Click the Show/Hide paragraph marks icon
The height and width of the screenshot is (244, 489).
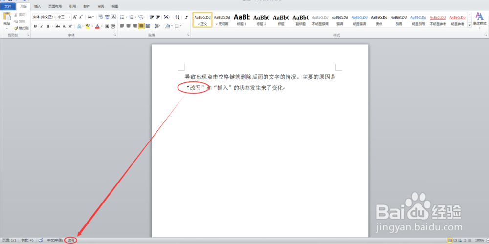click(186, 17)
